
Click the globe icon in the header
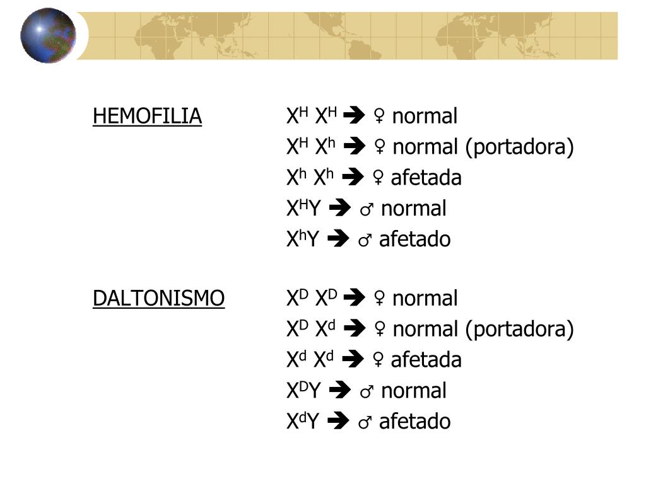point(48,35)
